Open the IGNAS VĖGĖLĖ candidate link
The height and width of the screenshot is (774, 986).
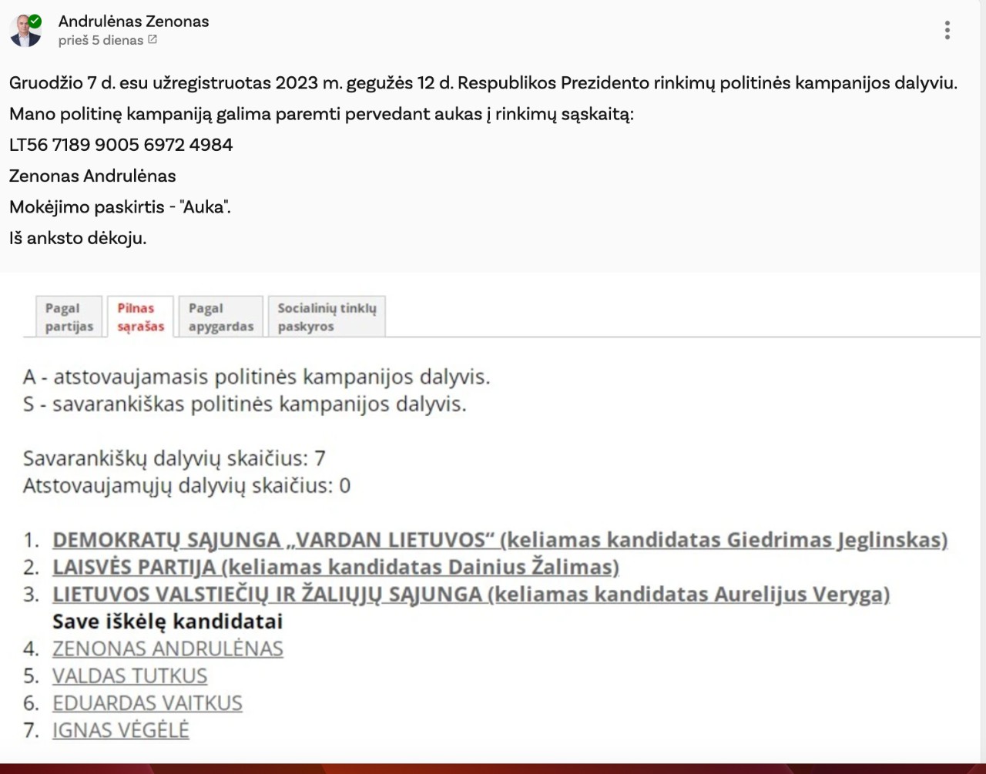click(121, 730)
